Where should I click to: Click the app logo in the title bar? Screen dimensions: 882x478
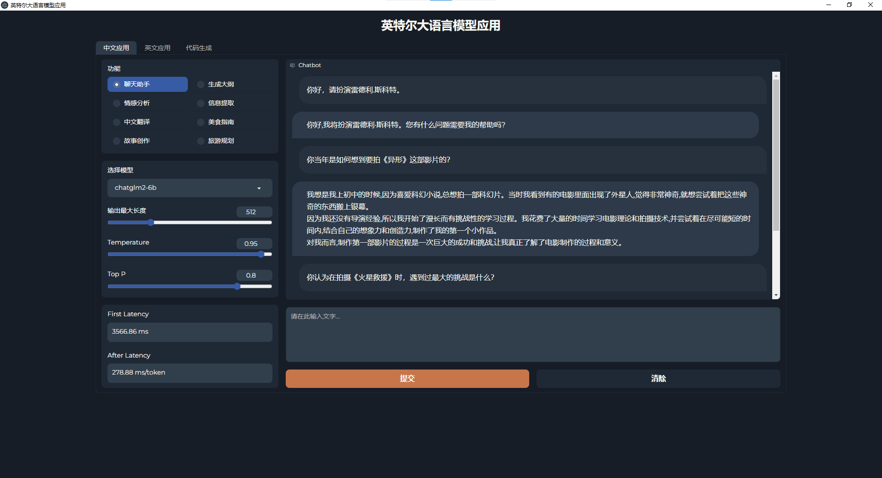pyautogui.click(x=5, y=5)
